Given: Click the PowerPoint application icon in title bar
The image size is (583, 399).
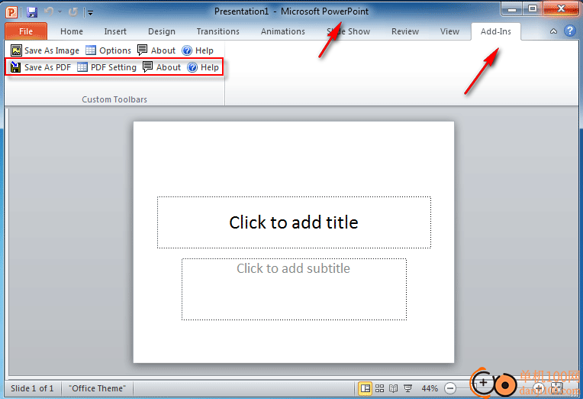Looking at the screenshot, I should pos(11,12).
